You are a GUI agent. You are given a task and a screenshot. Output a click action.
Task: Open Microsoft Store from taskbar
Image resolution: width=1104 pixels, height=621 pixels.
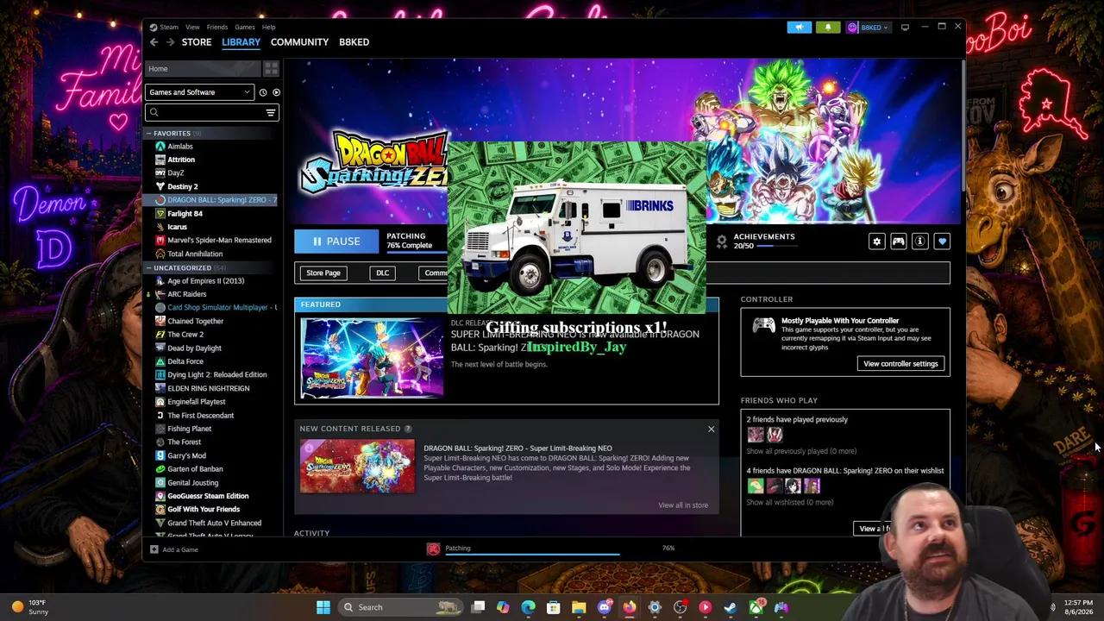click(x=554, y=607)
